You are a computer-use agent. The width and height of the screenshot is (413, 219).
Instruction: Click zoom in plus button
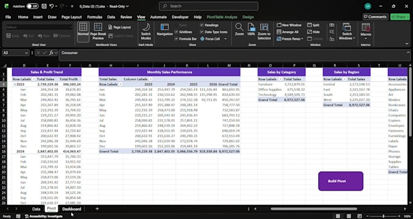pos(399,216)
